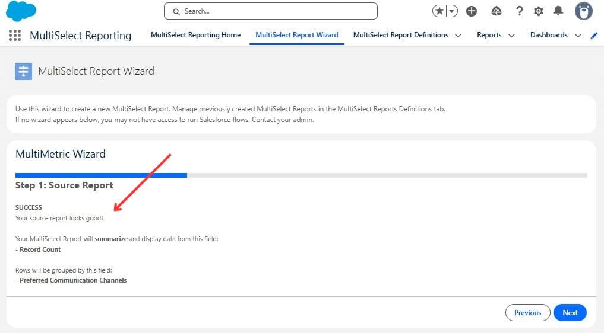
Task: Open the Setup gear icon
Action: [x=539, y=11]
